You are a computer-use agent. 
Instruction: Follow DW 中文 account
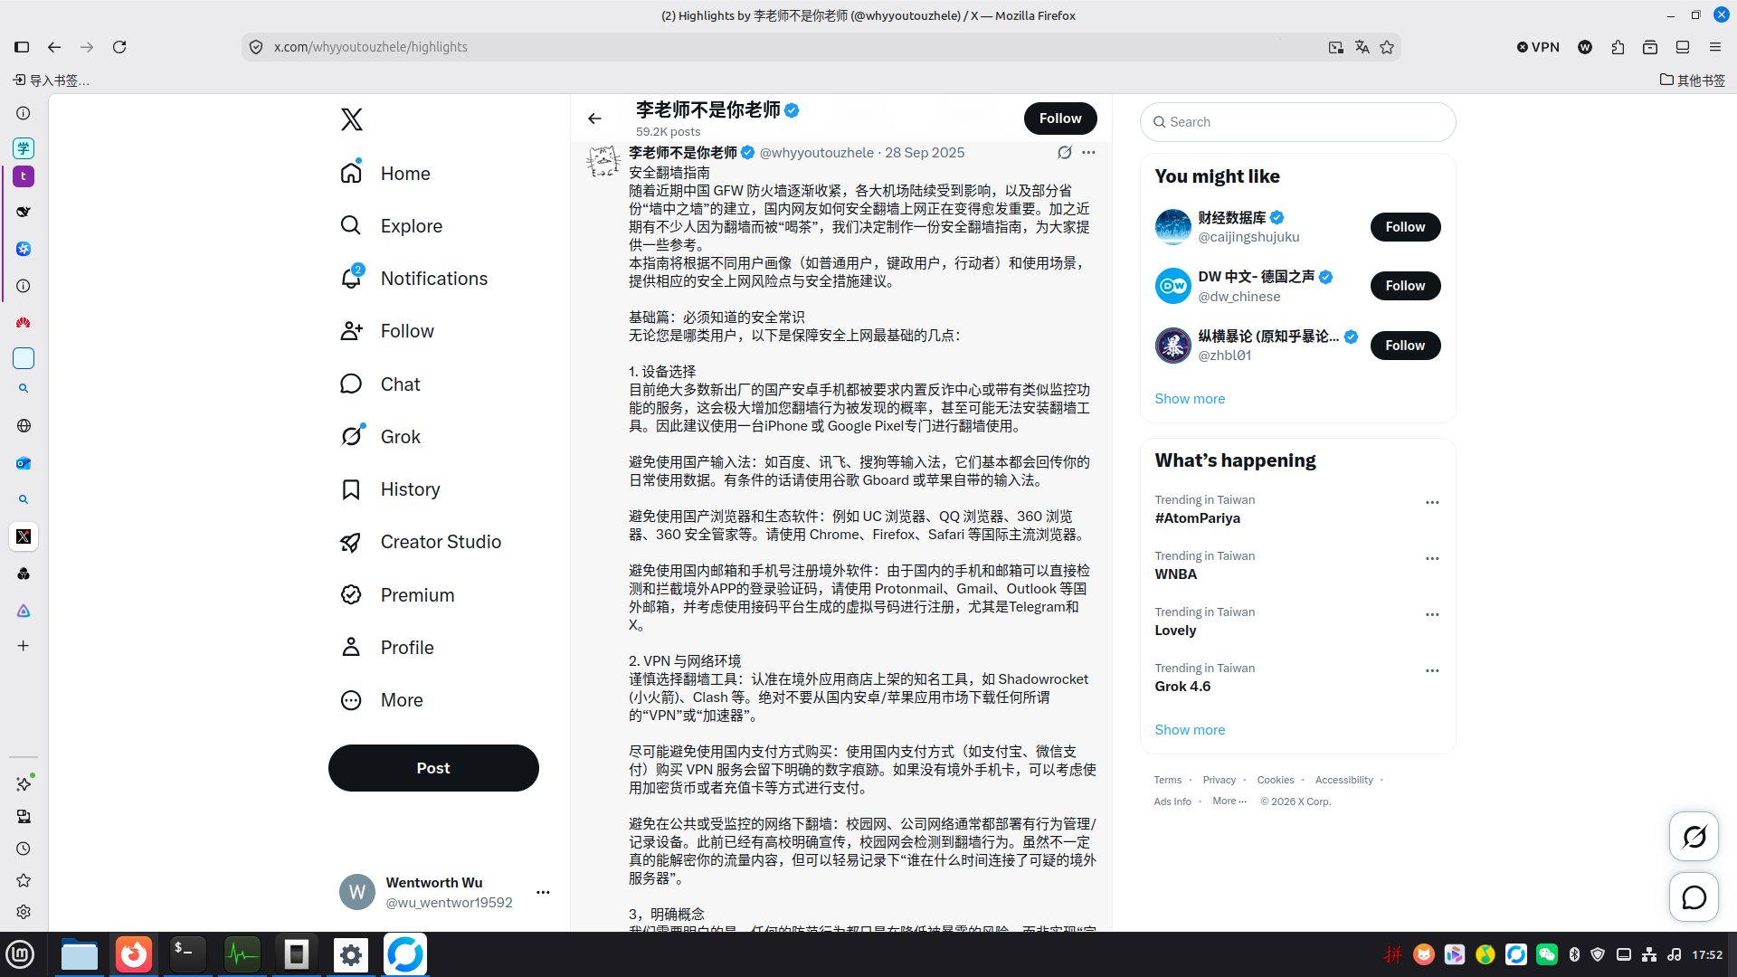tap(1405, 286)
